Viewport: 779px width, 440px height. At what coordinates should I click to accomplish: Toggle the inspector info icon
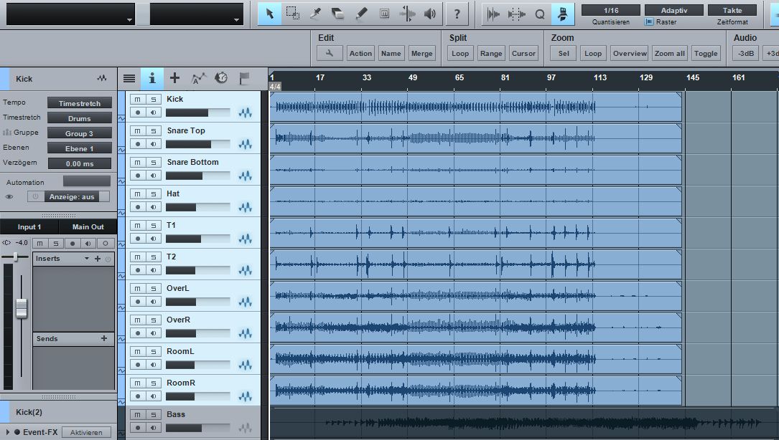point(152,78)
